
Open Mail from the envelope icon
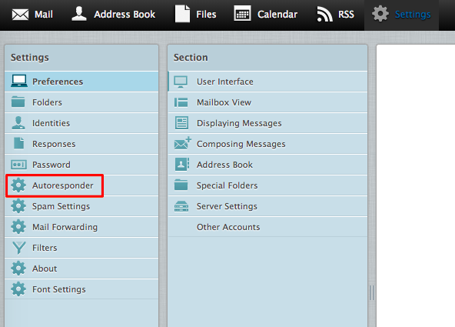20,15
